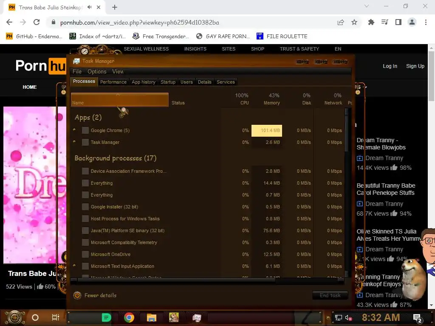Open Chrome media controls icon
Screen dimensions: 435x326
[x=384, y=22]
